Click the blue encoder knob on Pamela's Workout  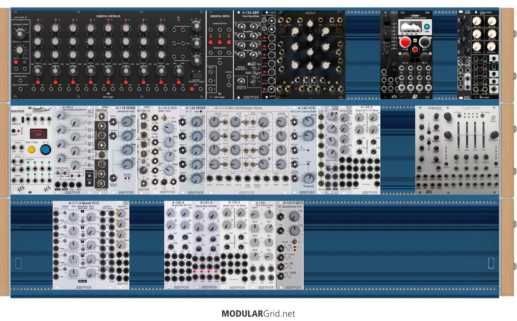pyautogui.click(x=45, y=150)
